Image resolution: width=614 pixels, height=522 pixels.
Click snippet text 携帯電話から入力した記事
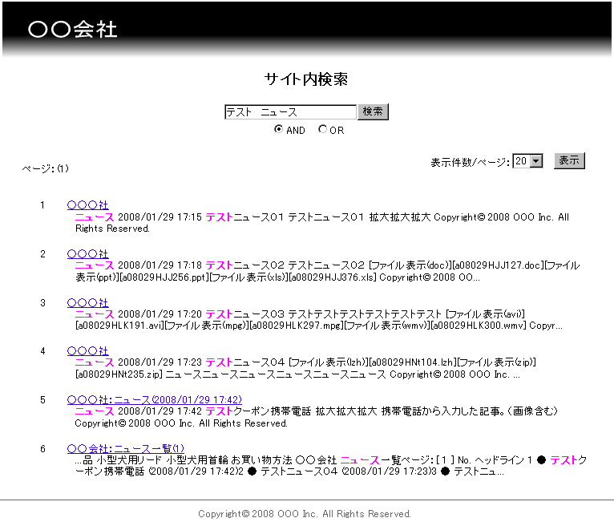(442, 411)
